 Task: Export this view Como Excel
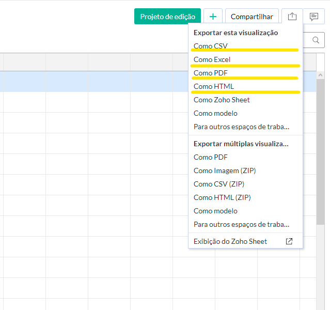point(245,59)
